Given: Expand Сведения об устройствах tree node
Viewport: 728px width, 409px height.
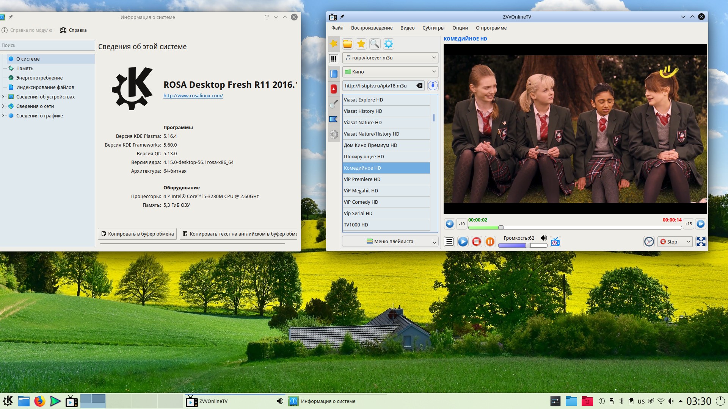Looking at the screenshot, I should 3,97.
